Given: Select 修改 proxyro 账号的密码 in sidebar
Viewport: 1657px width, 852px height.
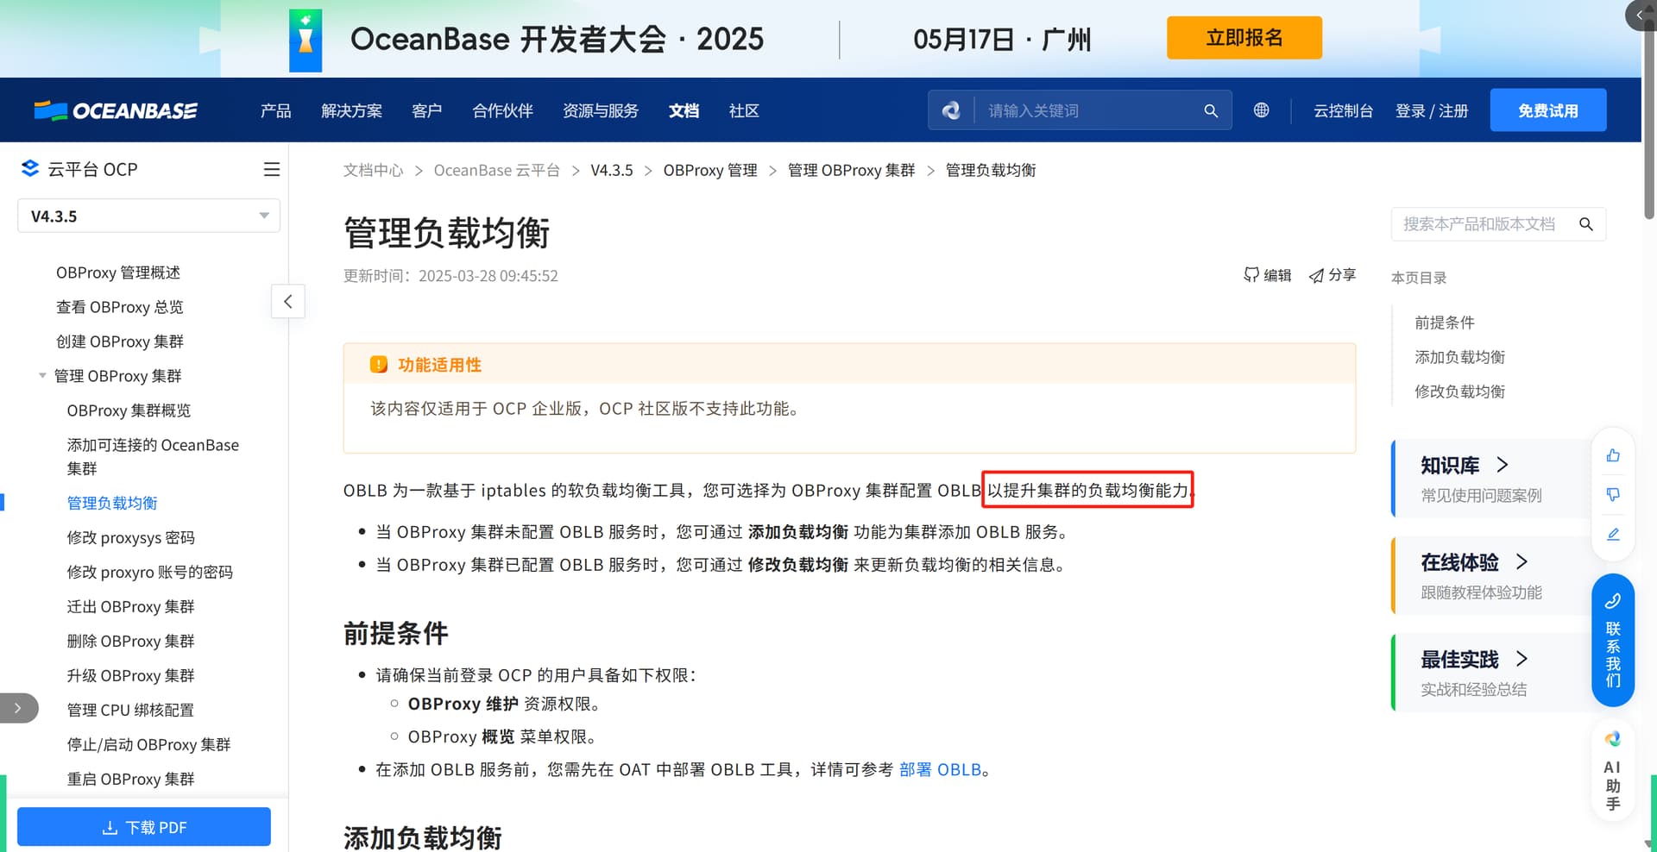Looking at the screenshot, I should click(x=149, y=572).
